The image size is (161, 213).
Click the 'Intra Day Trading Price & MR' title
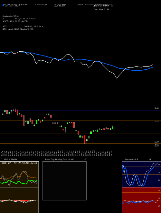[x=59, y=159]
